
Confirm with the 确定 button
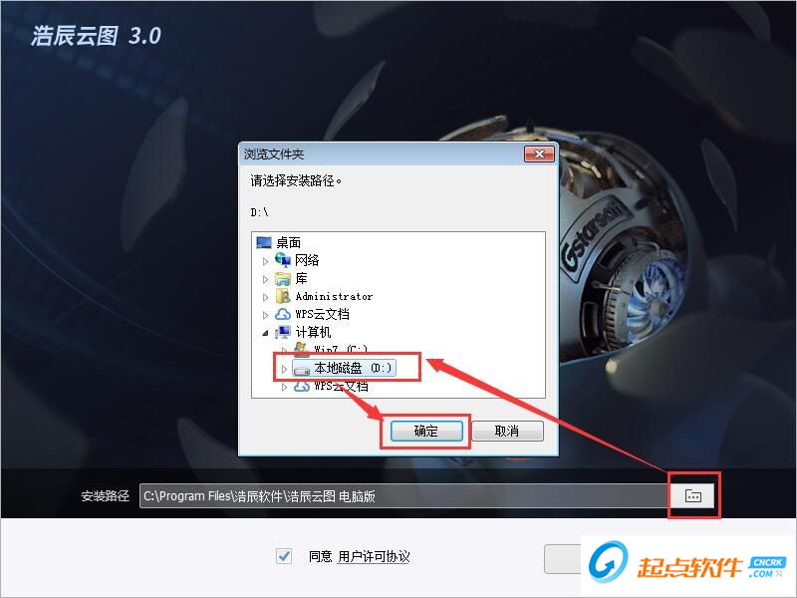click(426, 432)
